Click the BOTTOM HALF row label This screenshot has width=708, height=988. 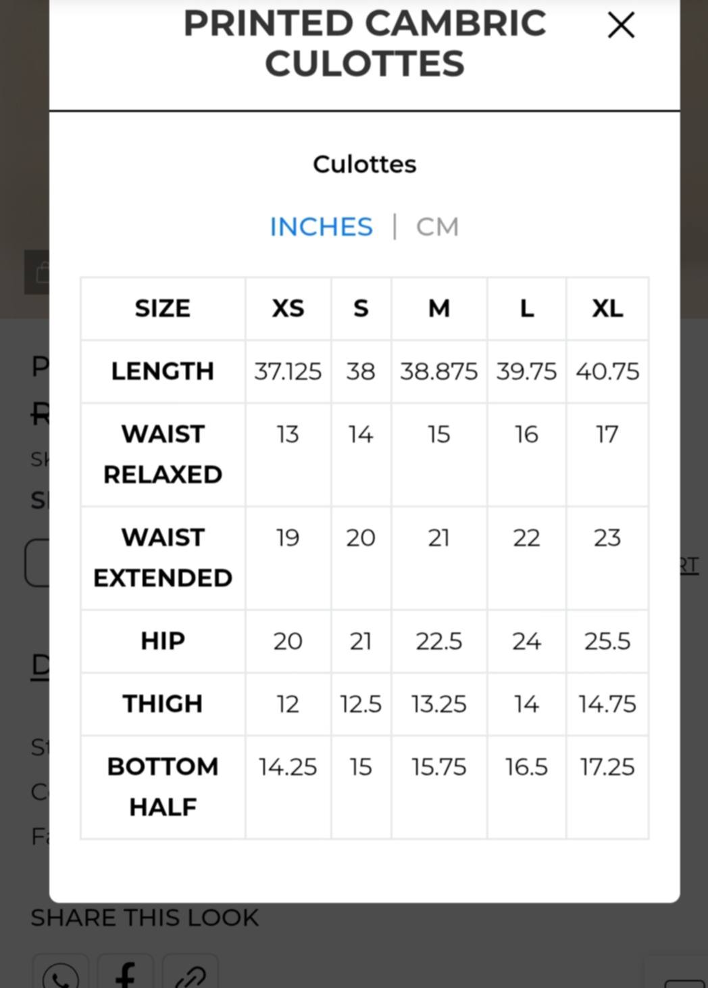pyautogui.click(x=163, y=786)
